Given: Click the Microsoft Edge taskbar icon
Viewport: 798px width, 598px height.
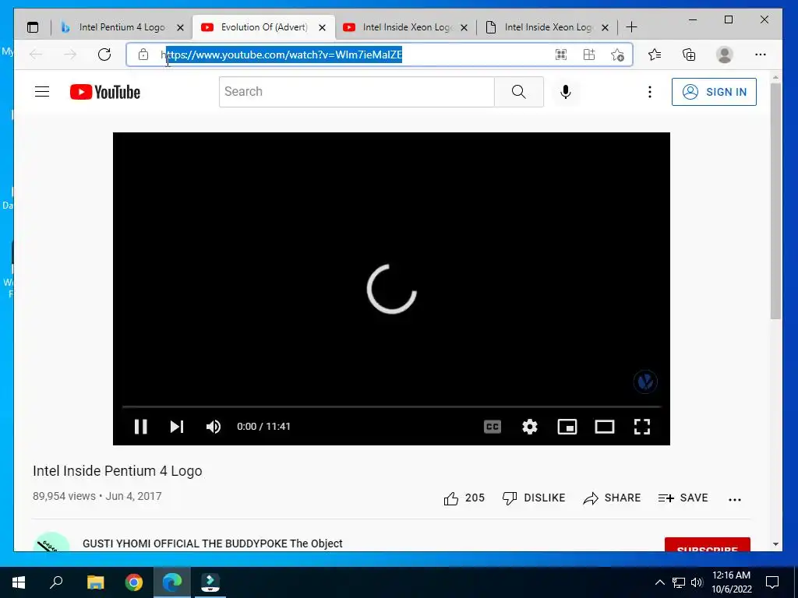Looking at the screenshot, I should tap(172, 582).
